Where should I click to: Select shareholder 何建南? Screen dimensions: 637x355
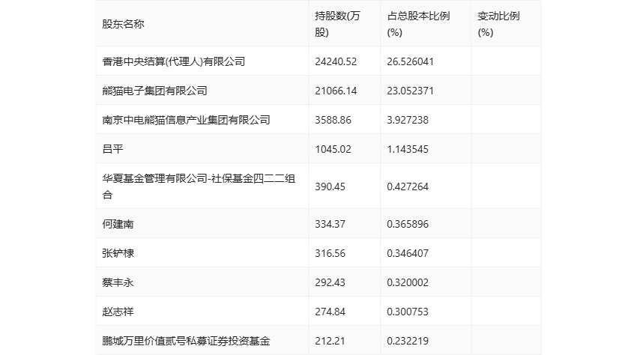coord(118,224)
